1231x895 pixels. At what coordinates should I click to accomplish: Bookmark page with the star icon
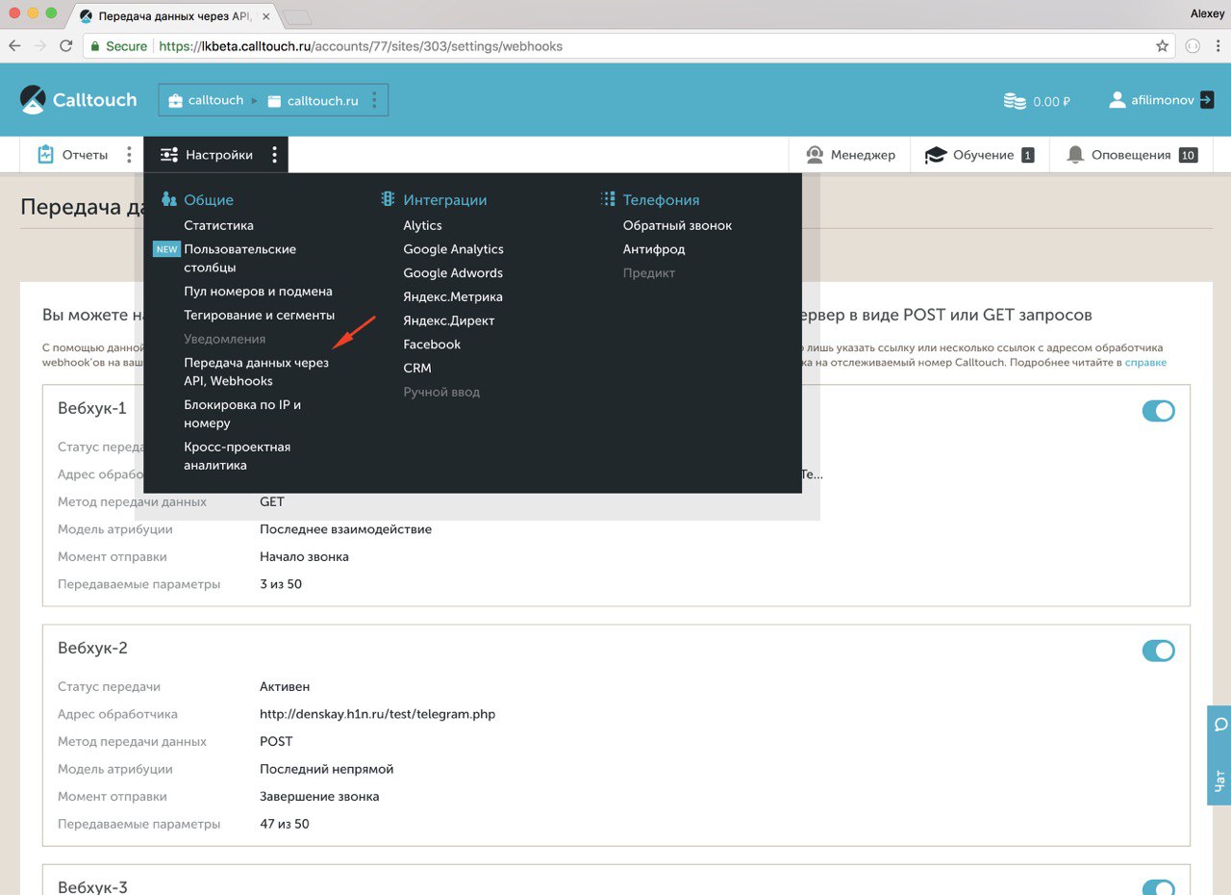(x=1163, y=45)
